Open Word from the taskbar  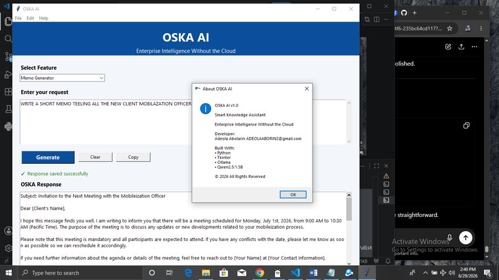(313, 273)
